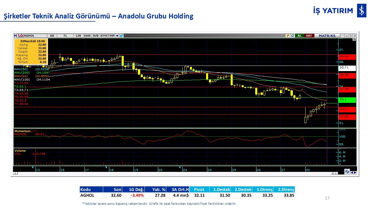Toggle the SVD option in toolbar

[96, 36]
